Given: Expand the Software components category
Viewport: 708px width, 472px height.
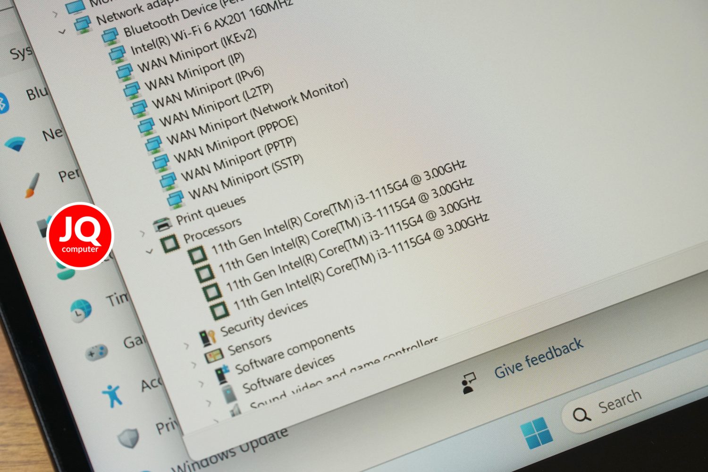Looking at the screenshot, I should (201, 383).
